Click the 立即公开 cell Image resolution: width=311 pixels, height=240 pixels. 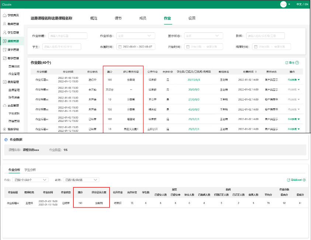tap(152, 129)
